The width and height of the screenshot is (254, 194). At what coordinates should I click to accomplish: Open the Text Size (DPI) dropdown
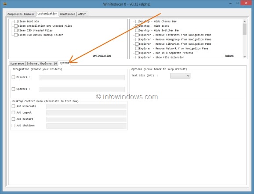(x=180, y=76)
